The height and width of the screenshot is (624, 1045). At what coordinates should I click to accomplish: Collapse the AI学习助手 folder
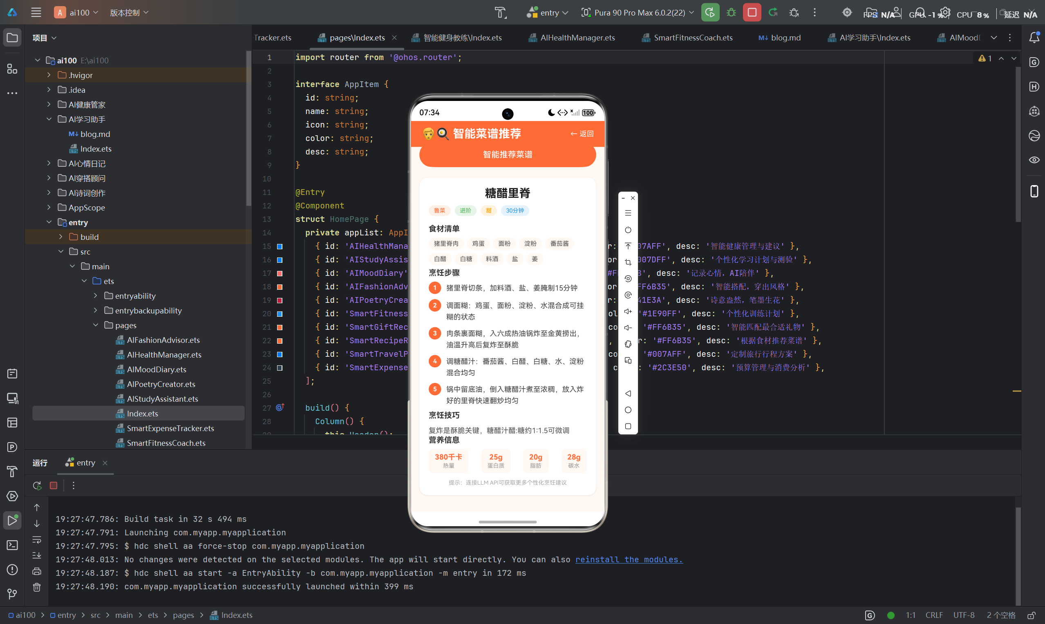point(49,119)
